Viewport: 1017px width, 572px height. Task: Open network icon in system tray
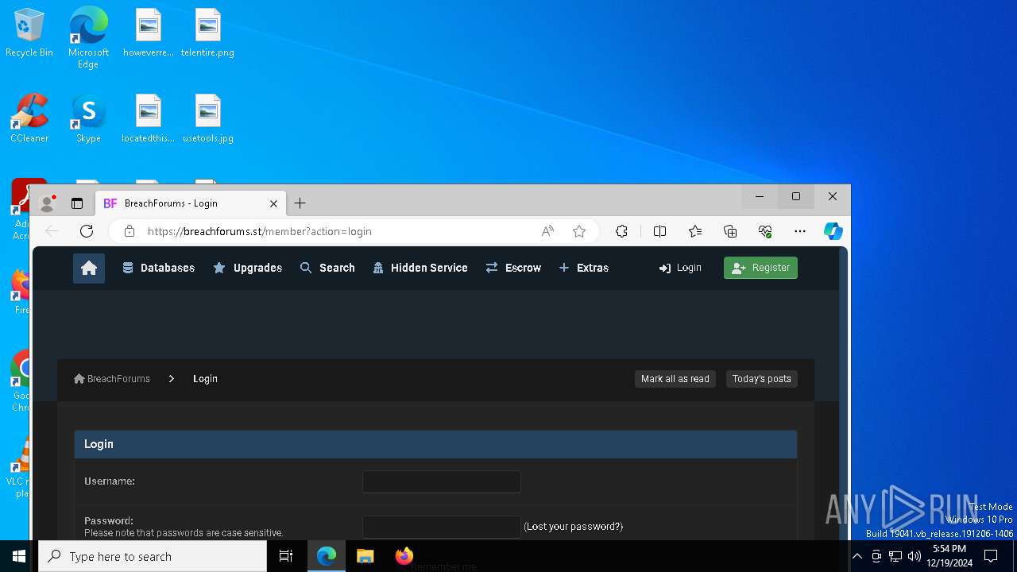(x=895, y=556)
